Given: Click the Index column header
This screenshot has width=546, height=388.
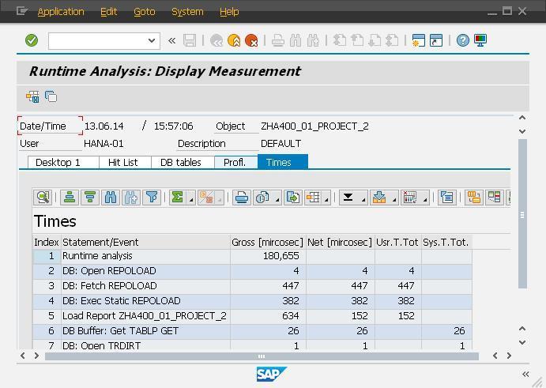Looking at the screenshot, I should click(47, 242).
